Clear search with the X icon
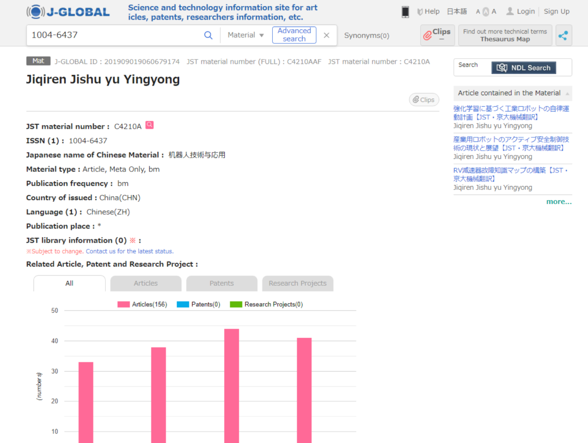The height and width of the screenshot is (443, 588). click(327, 35)
